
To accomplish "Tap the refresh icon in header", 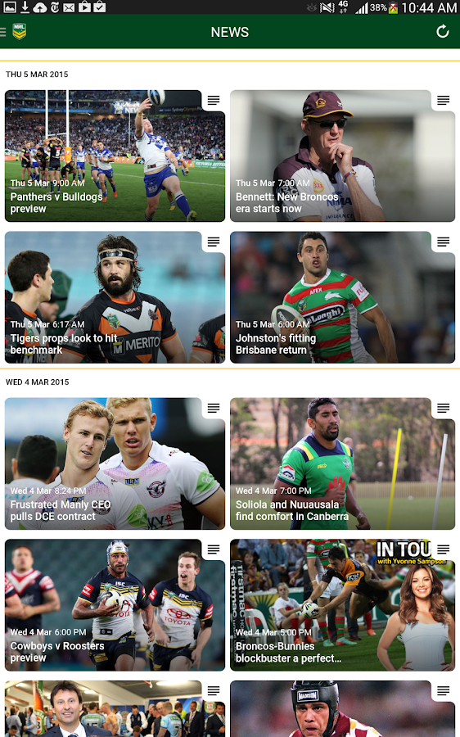I will coord(443,31).
